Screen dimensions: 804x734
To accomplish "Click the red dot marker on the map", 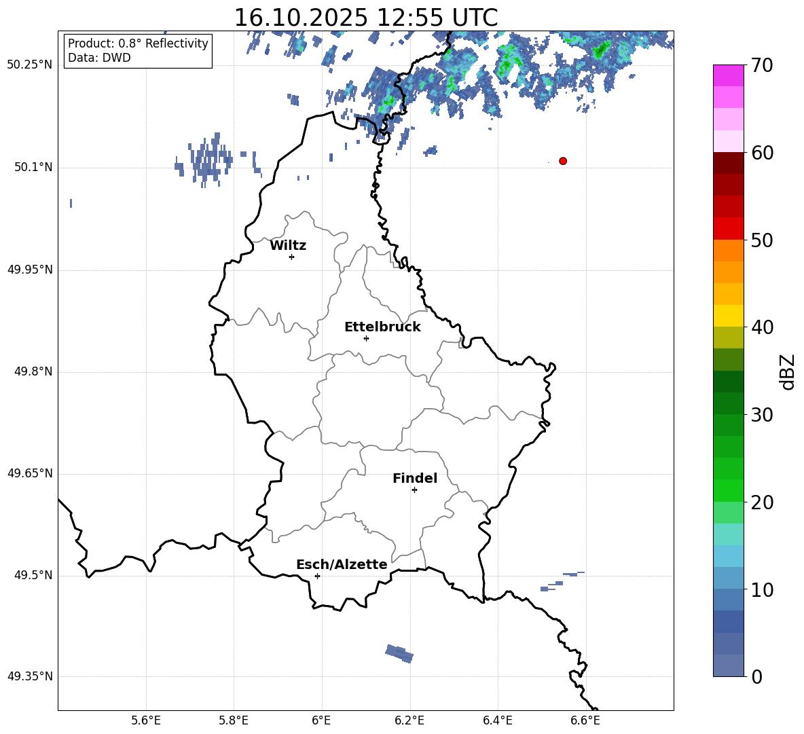I will coord(563,161).
